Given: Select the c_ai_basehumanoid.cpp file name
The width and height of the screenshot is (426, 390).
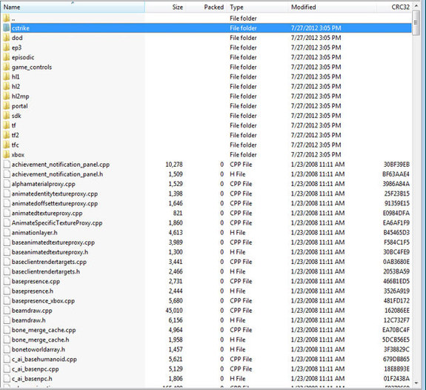Looking at the screenshot, I should pos(44,359).
